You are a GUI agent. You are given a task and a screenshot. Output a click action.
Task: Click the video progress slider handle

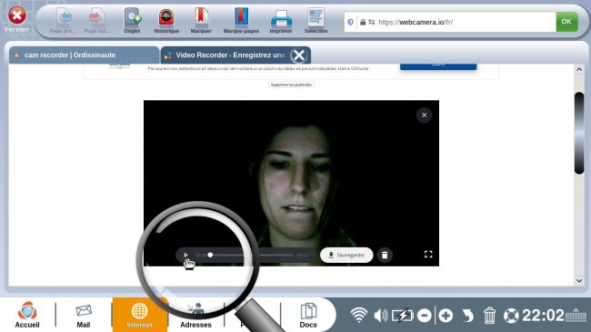(210, 255)
